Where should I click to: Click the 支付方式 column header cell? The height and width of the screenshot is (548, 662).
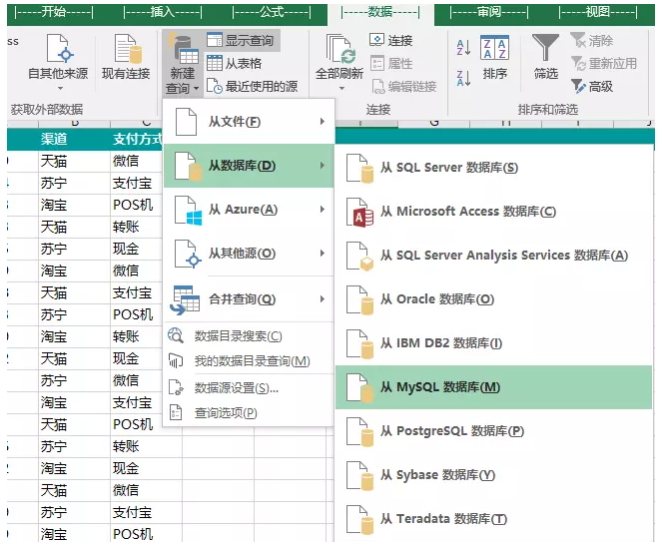[137, 139]
